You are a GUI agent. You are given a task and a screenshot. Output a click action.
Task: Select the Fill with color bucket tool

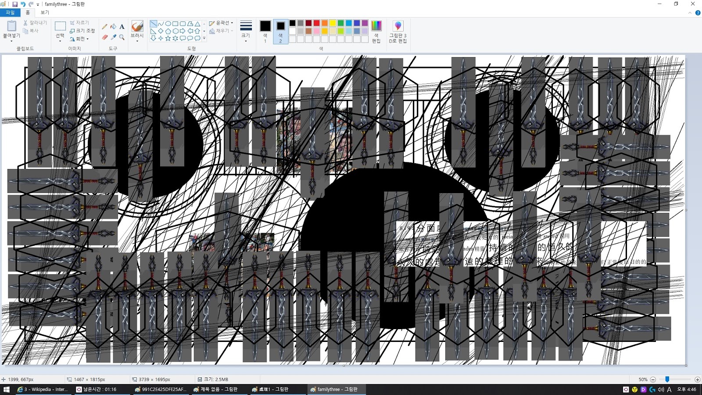pyautogui.click(x=113, y=27)
